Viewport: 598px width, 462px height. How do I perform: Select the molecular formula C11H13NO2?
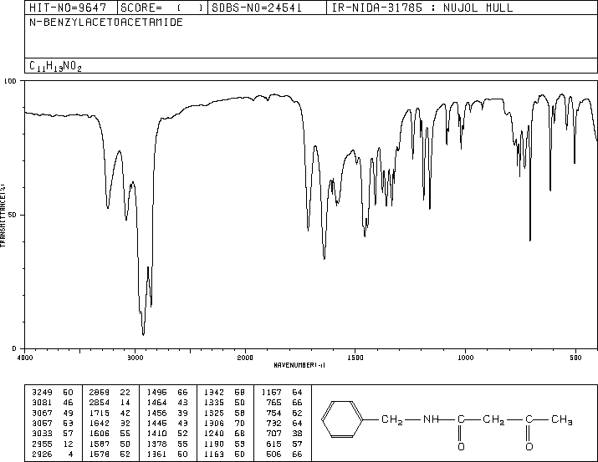[55, 66]
